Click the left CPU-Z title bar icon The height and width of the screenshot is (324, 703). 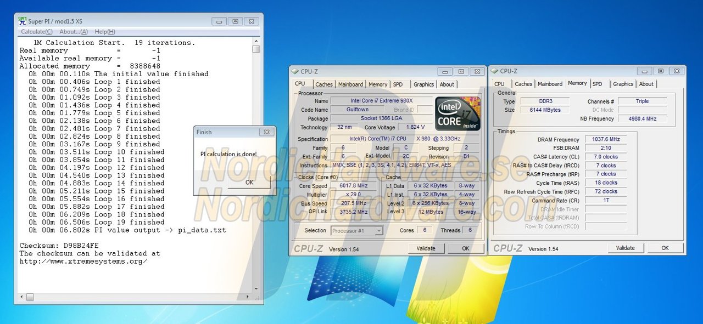point(295,71)
